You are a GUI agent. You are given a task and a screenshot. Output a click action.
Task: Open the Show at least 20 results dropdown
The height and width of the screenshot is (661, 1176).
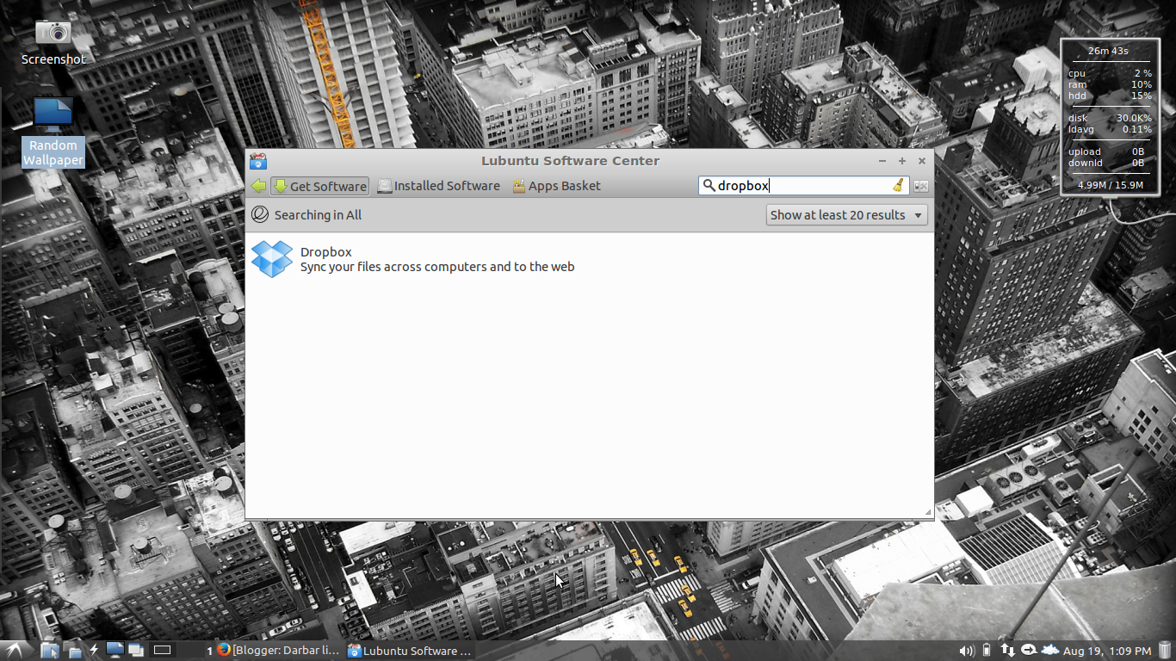pyautogui.click(x=845, y=214)
